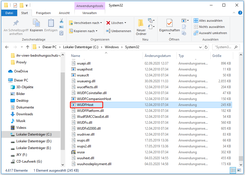Click the Copy path icon in Zwischenablage
Image resolution: width=245 pixels, height=175 pixels.
61,27
